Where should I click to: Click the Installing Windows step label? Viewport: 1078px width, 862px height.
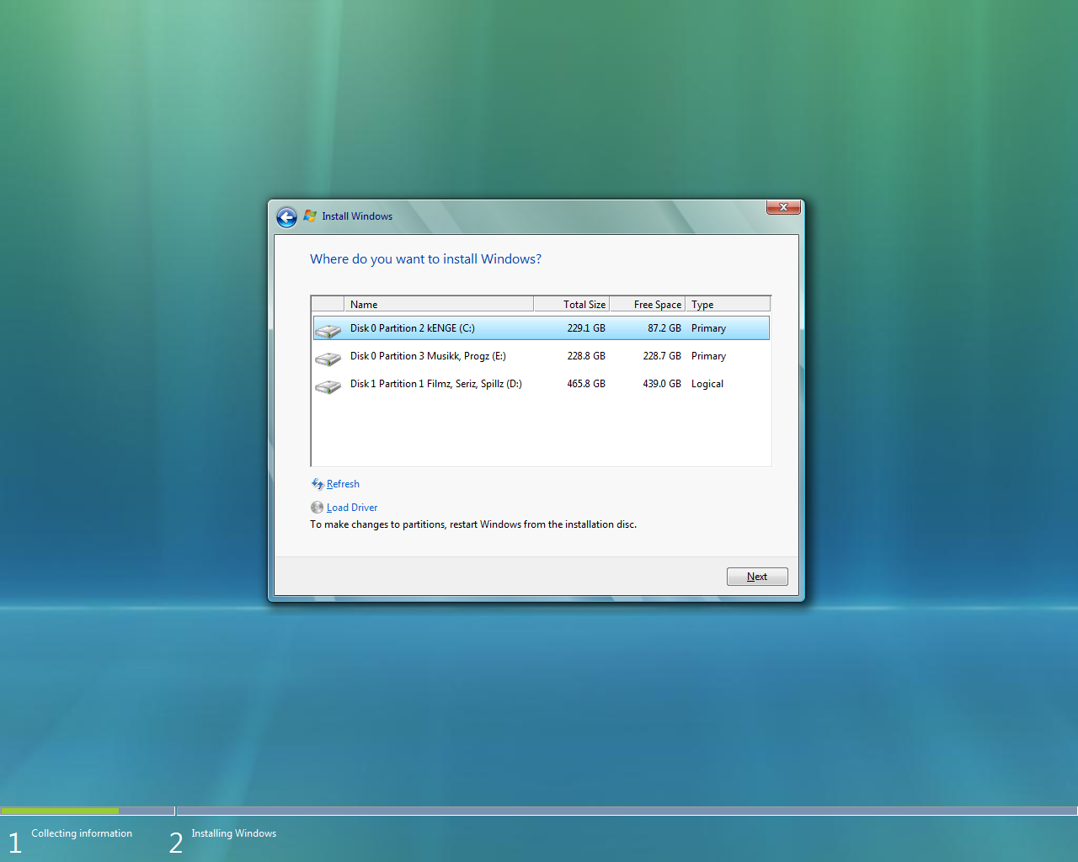click(x=233, y=833)
